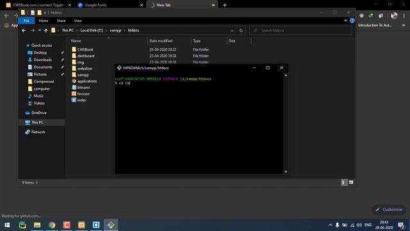Select the favicon file
410x231 pixels.
tap(83, 94)
